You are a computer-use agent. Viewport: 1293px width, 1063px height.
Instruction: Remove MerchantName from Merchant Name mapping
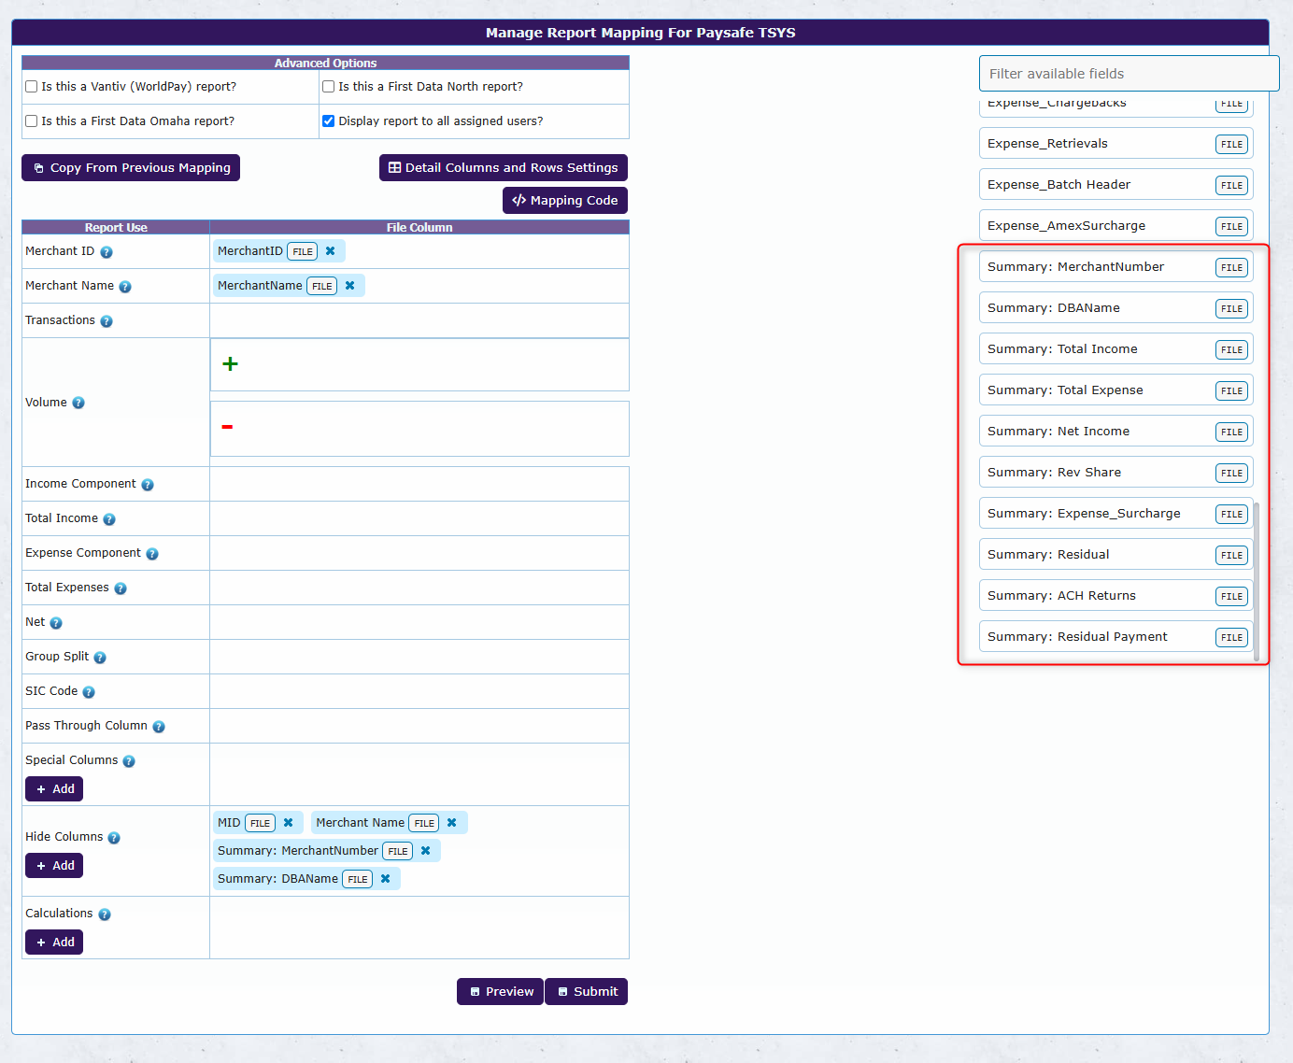point(350,286)
